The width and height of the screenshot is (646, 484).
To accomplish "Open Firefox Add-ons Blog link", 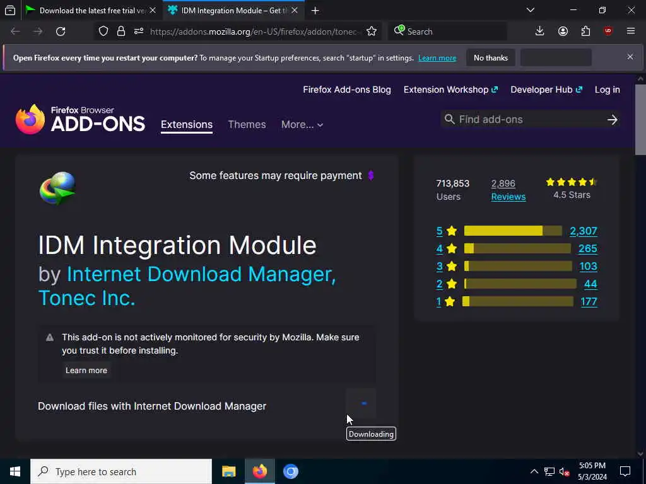I will [347, 89].
